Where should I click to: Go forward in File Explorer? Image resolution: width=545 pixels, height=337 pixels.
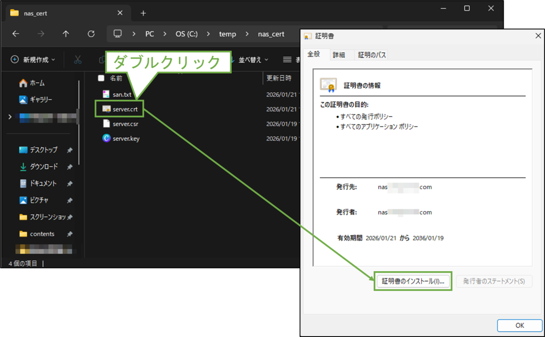tap(41, 34)
